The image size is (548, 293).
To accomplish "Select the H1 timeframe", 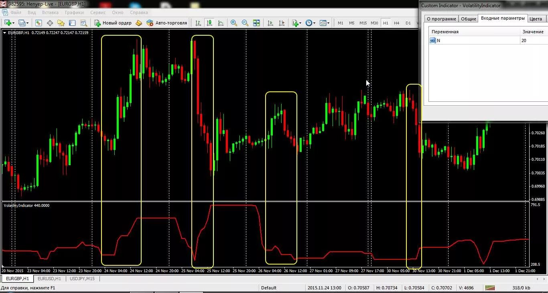I will [x=386, y=23].
